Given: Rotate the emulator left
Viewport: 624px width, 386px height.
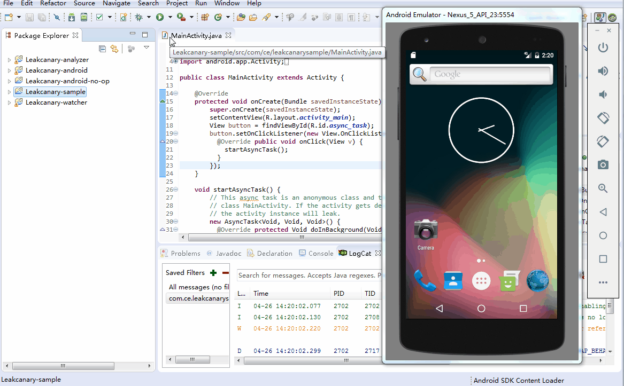Looking at the screenshot, I should (603, 117).
